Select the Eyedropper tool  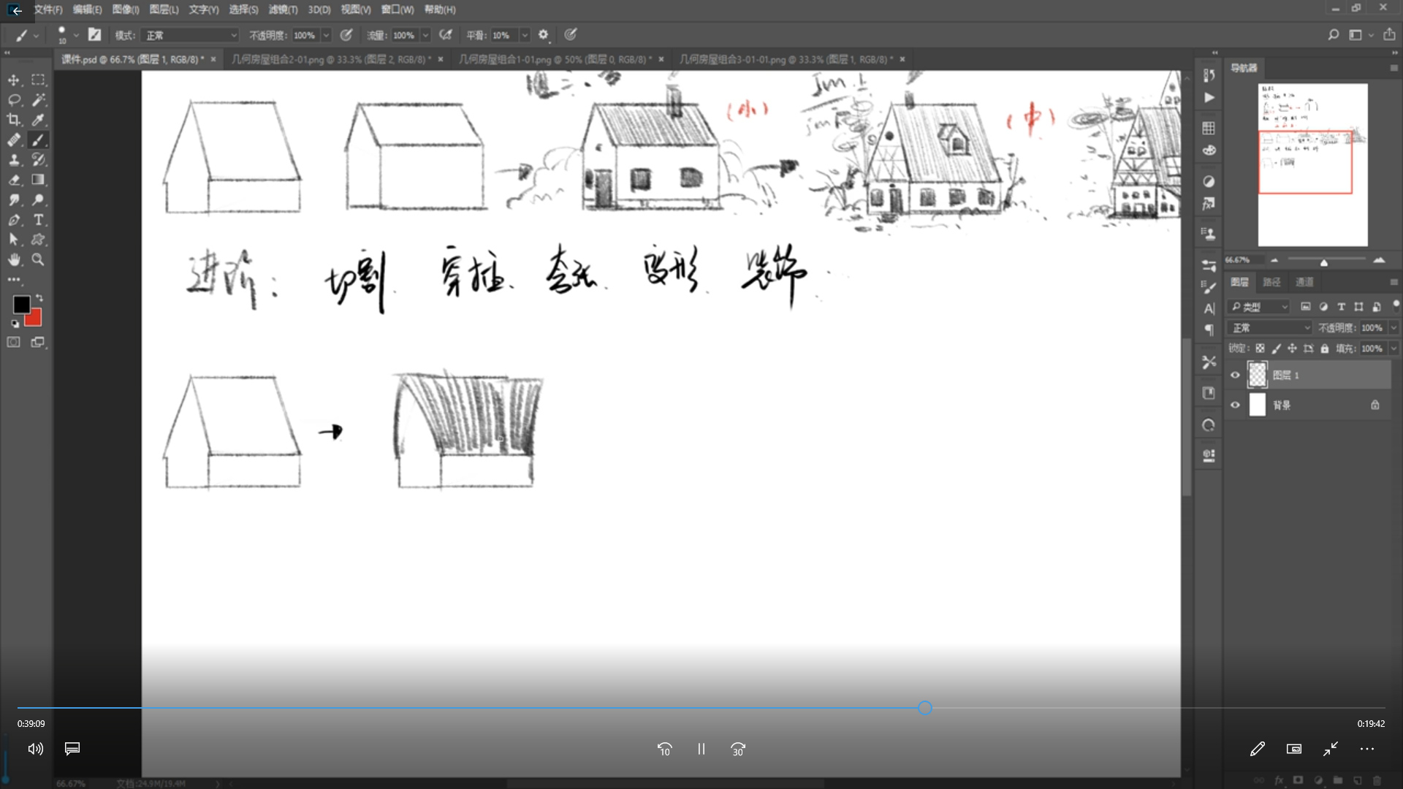pyautogui.click(x=38, y=119)
